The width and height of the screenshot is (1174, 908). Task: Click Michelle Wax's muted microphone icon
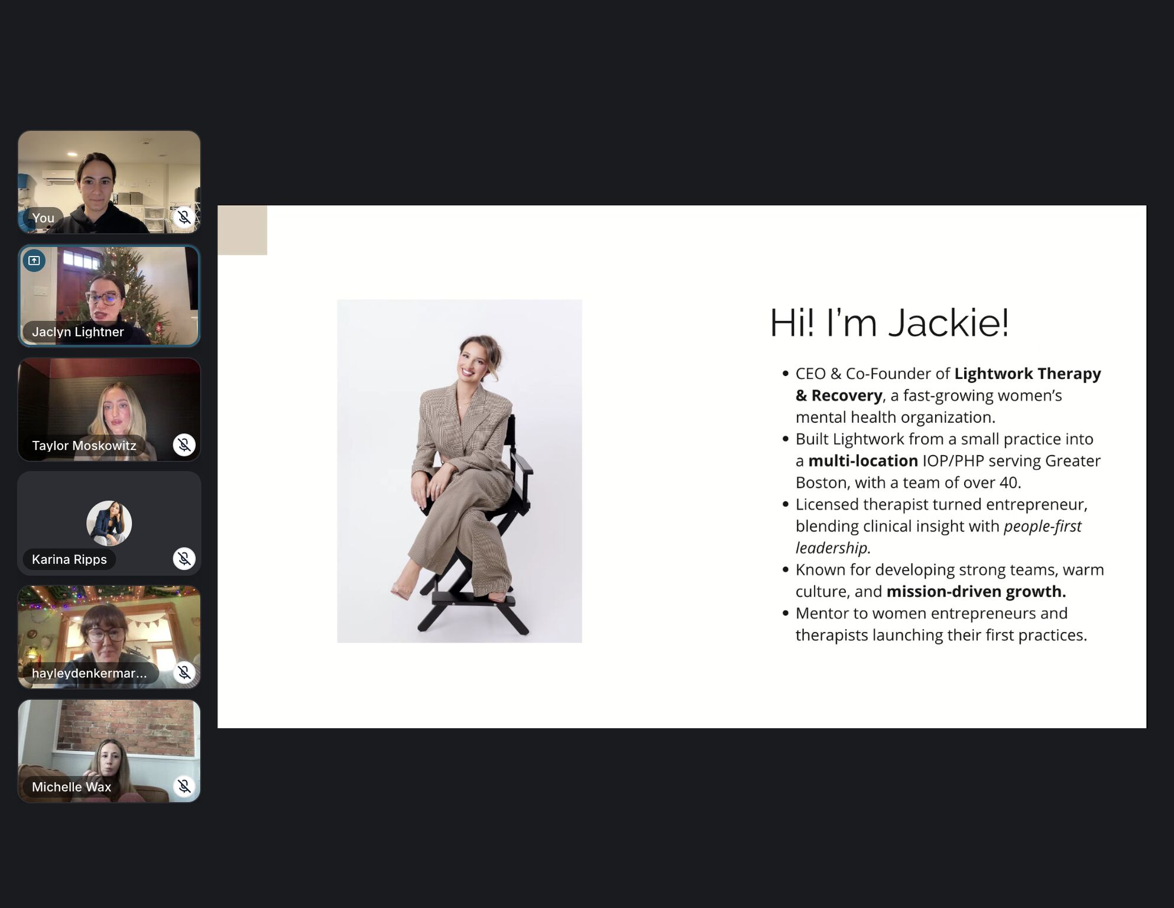[184, 786]
